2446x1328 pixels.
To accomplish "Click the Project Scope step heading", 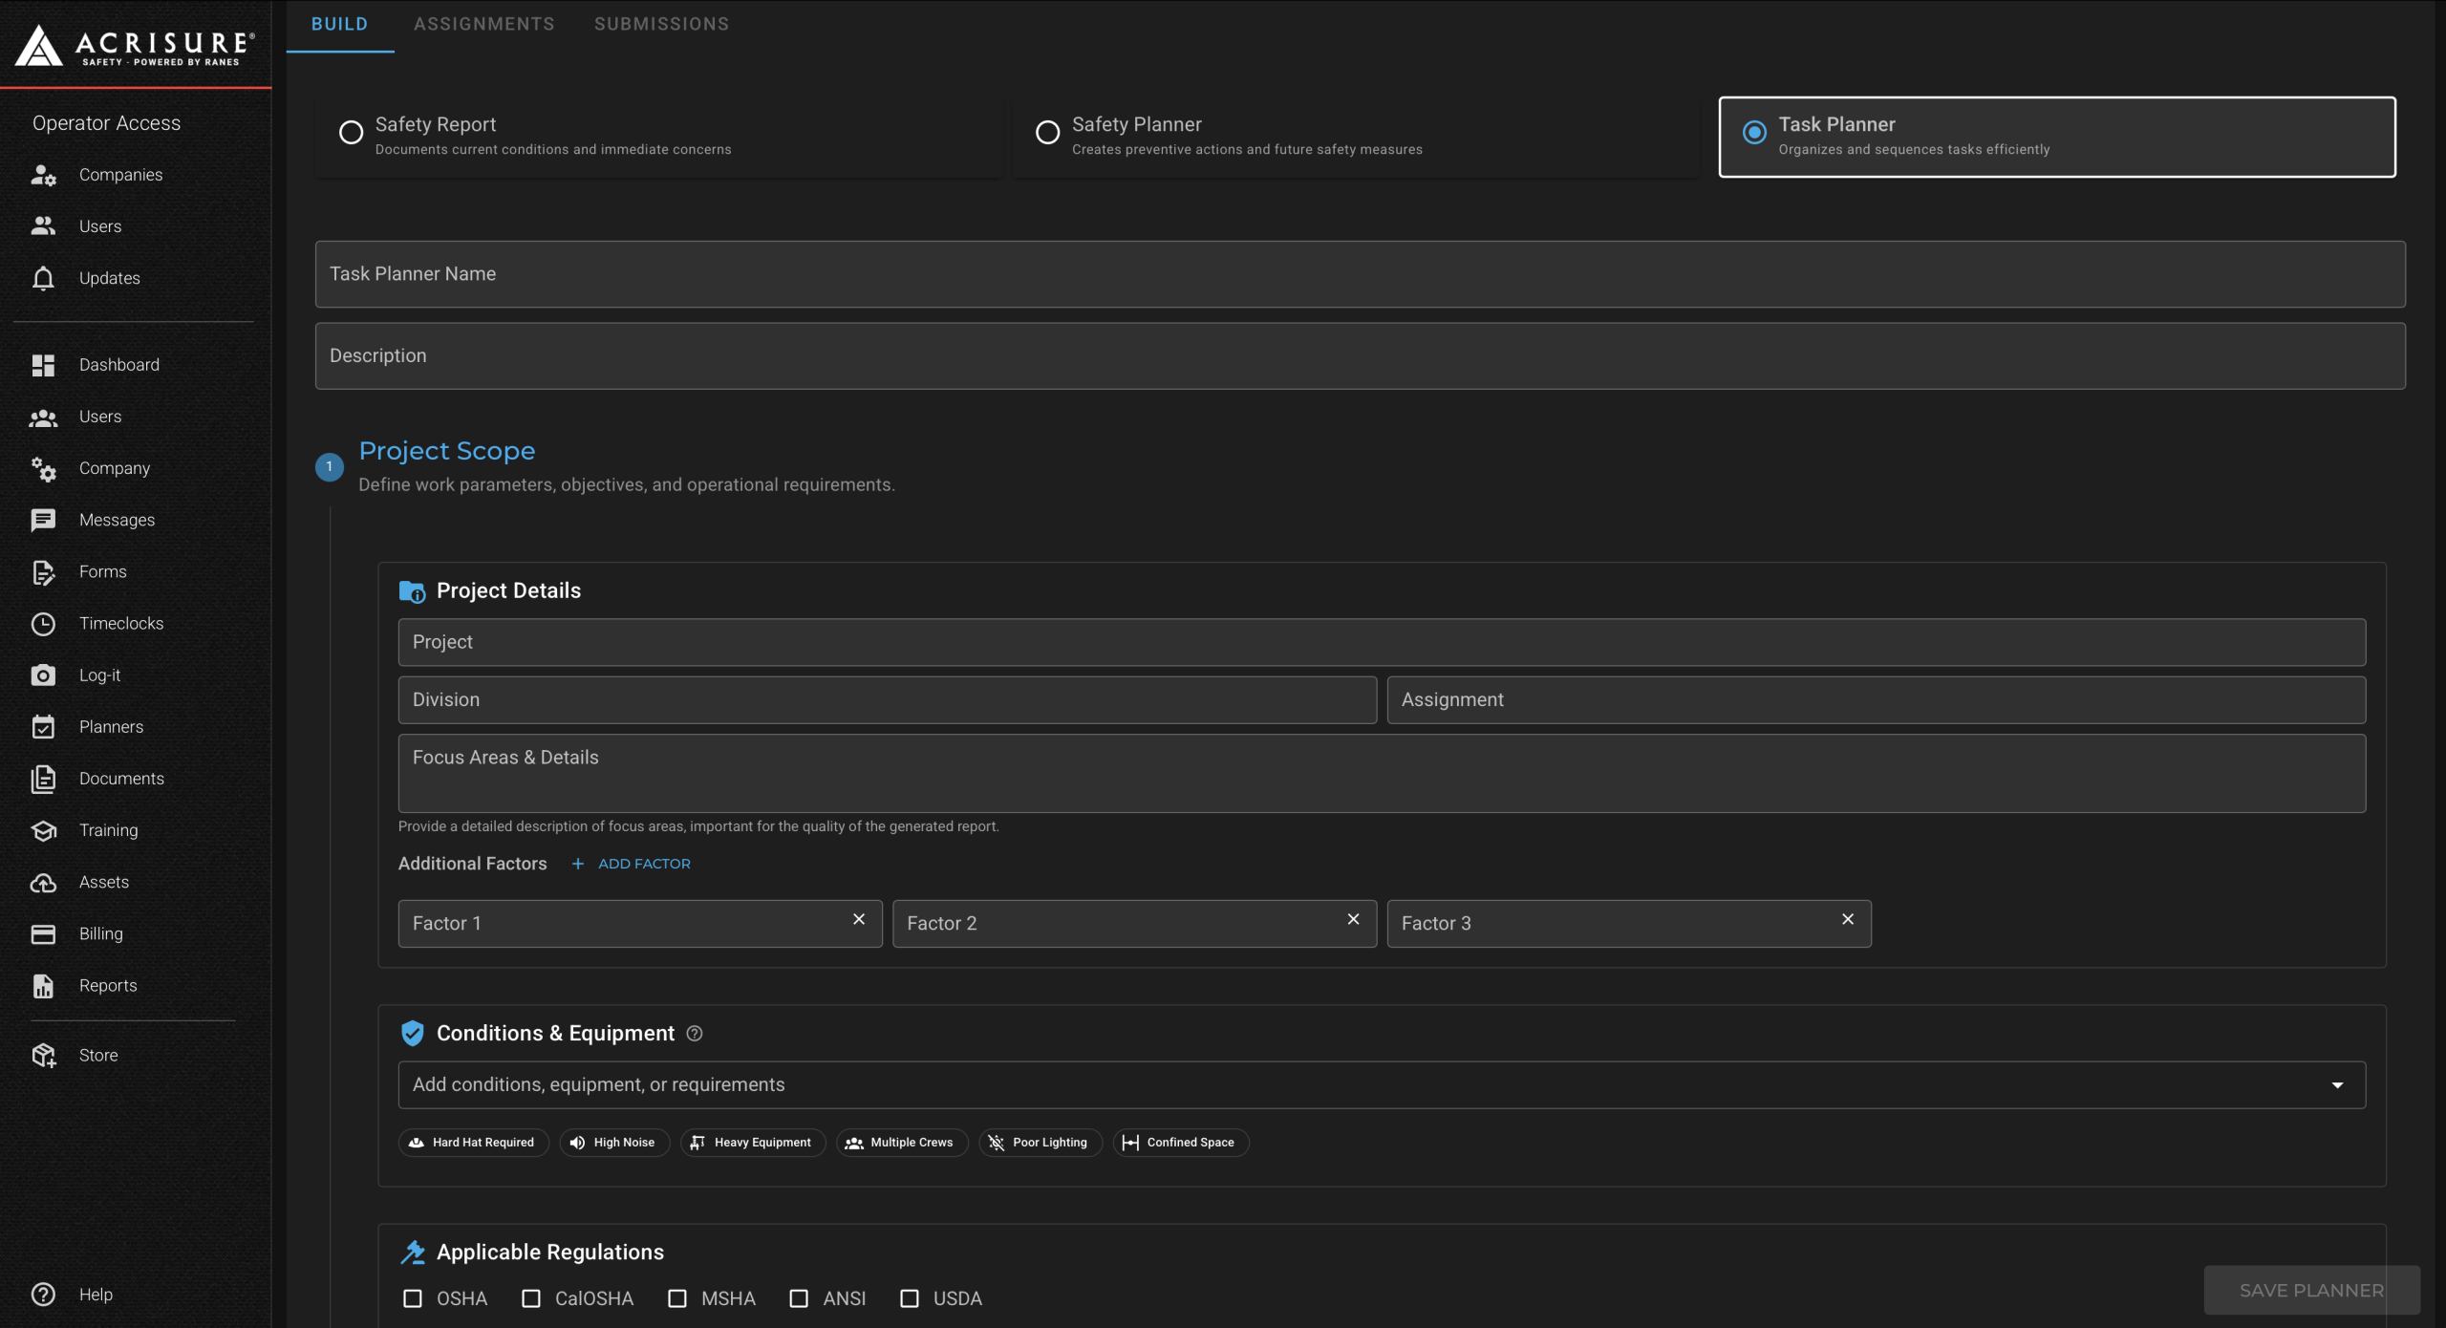I will (x=446, y=451).
